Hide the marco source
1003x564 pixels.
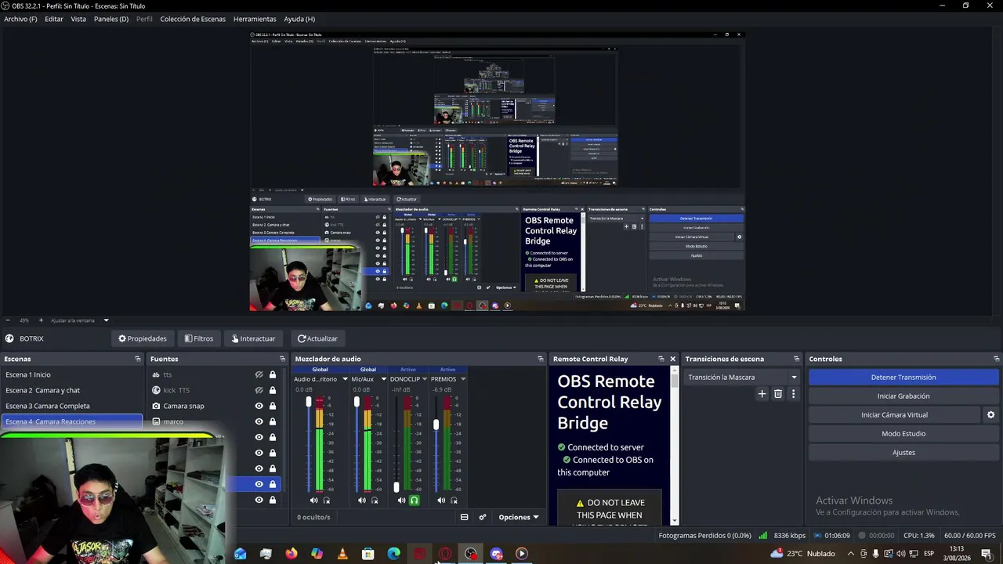[x=259, y=422]
